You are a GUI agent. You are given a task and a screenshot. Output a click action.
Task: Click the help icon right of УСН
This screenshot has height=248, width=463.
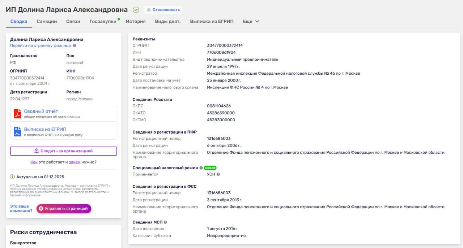click(218, 174)
